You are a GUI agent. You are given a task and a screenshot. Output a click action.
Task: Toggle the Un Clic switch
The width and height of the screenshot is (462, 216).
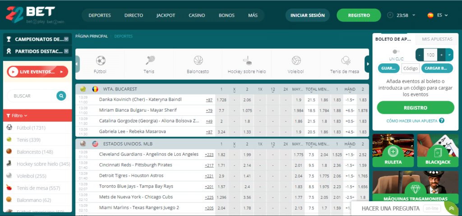pyautogui.click(x=396, y=52)
